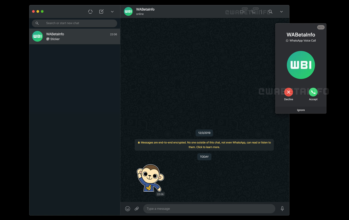The height and width of the screenshot is (220, 349).
Task: Click the 'online' status in chat header
Action: pos(140,14)
